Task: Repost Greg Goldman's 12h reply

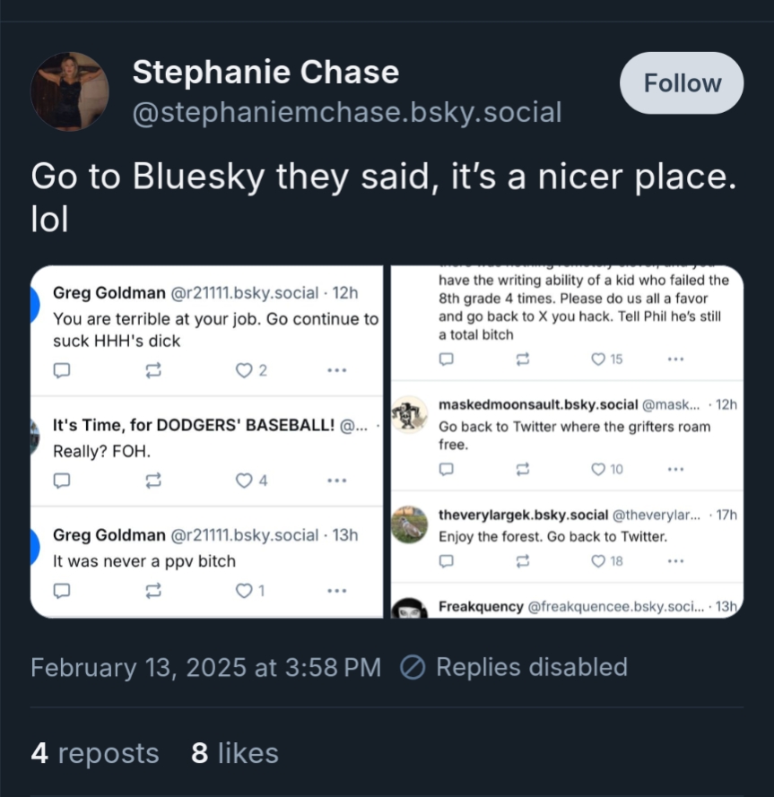Action: click(x=153, y=370)
